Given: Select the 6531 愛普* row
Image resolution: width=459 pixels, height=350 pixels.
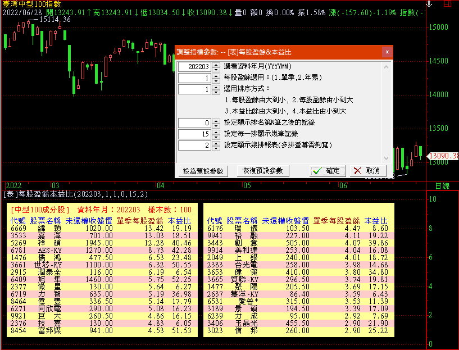Looking at the screenshot, I should click(x=298, y=302).
